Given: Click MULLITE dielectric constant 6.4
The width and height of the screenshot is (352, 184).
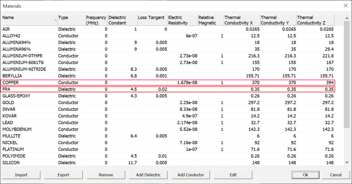Looking at the screenshot, I should (x=134, y=136).
